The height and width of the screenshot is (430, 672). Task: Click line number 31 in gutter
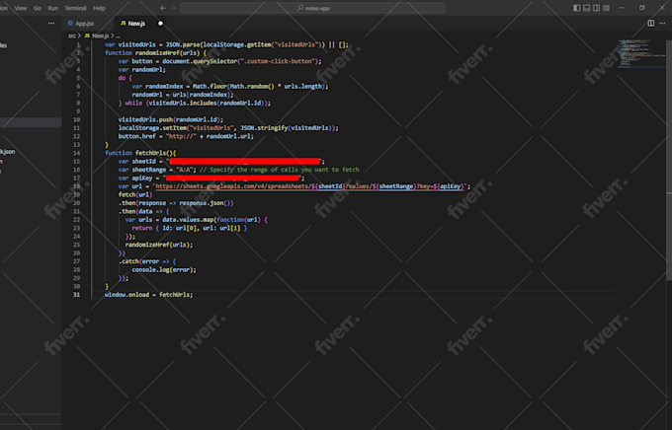click(76, 295)
